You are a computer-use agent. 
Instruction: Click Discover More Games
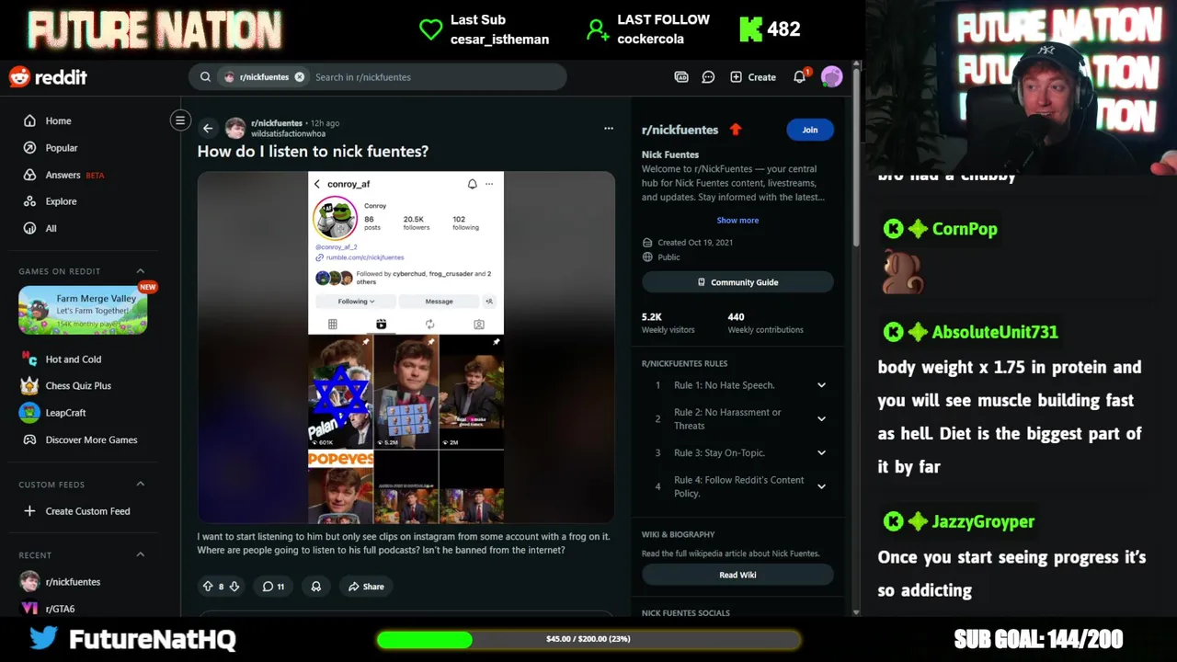90,439
